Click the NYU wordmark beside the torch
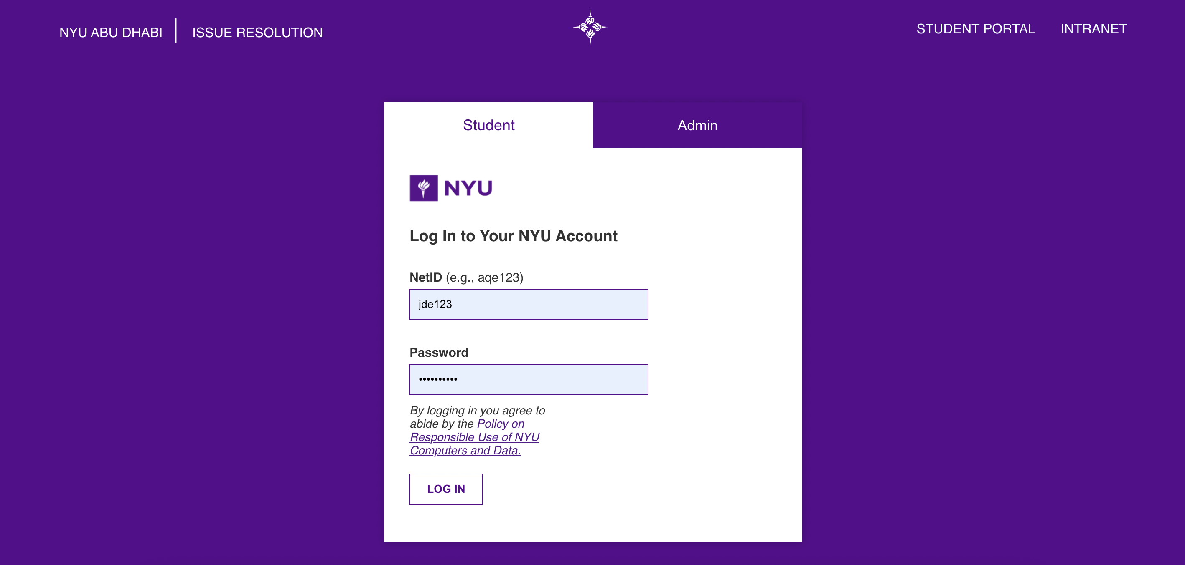This screenshot has width=1185, height=565. click(468, 188)
